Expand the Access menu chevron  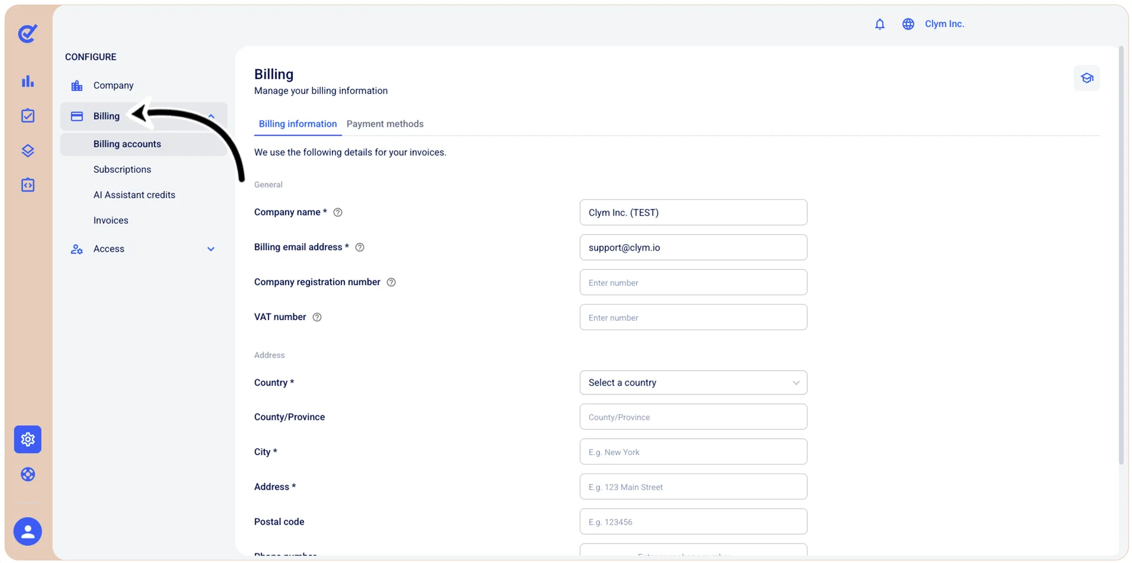click(211, 249)
